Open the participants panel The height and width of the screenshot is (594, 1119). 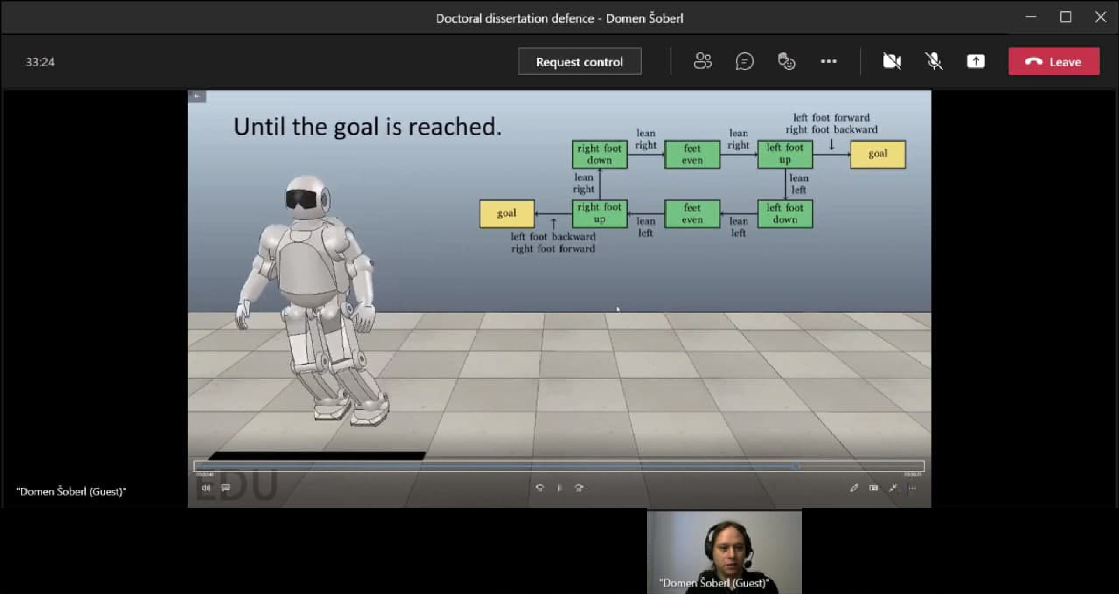pos(702,62)
